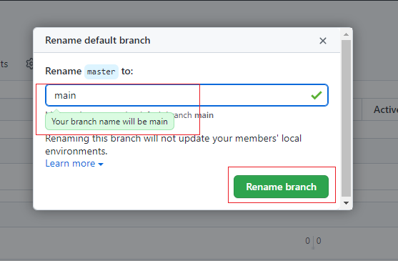Confirm with the Rename branch button
Image resolution: width=398 pixels, height=261 pixels.
(281, 187)
